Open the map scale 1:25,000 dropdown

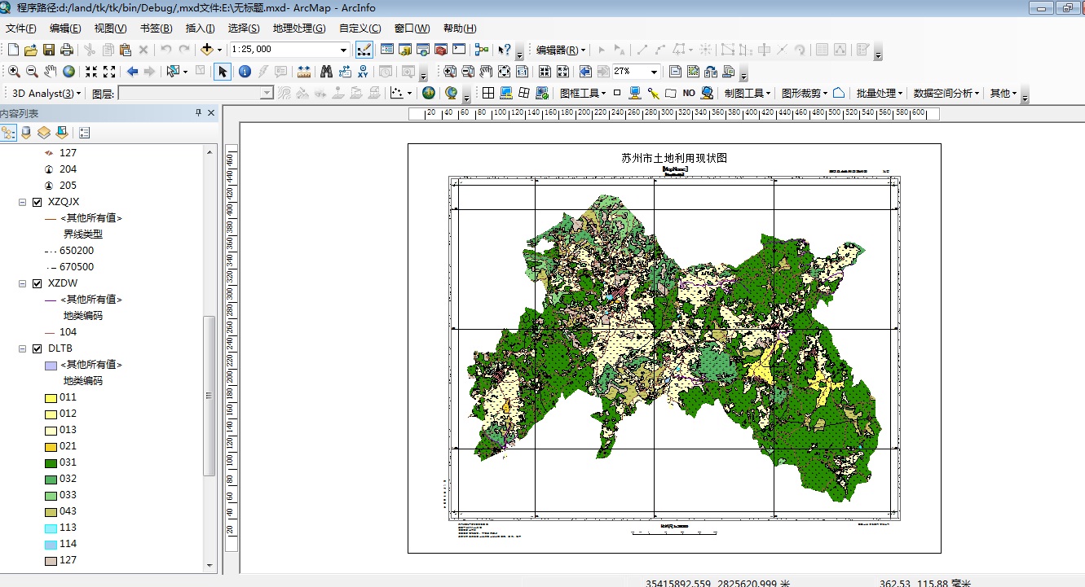point(343,50)
